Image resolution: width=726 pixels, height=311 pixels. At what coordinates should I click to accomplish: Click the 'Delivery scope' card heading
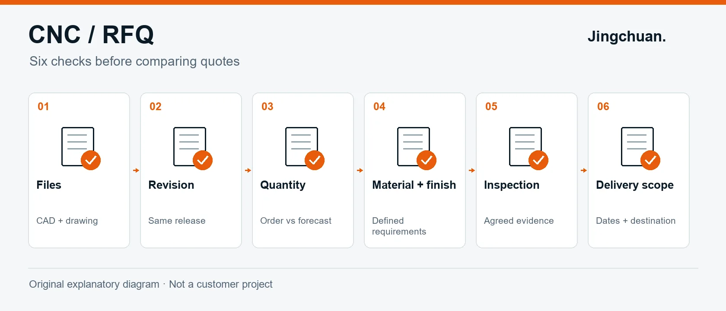[x=635, y=185]
